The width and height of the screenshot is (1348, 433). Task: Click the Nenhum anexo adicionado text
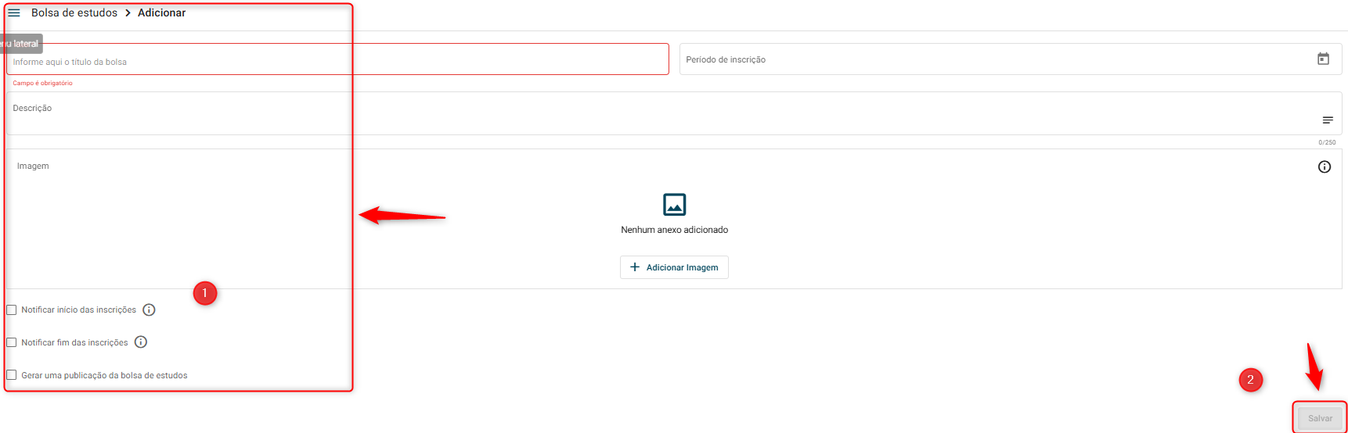coord(675,230)
